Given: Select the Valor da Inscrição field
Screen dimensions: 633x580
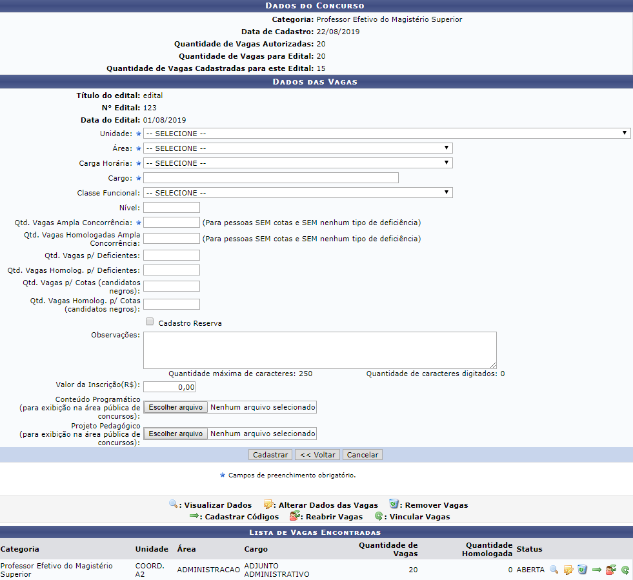Looking at the screenshot, I should coord(169,387).
